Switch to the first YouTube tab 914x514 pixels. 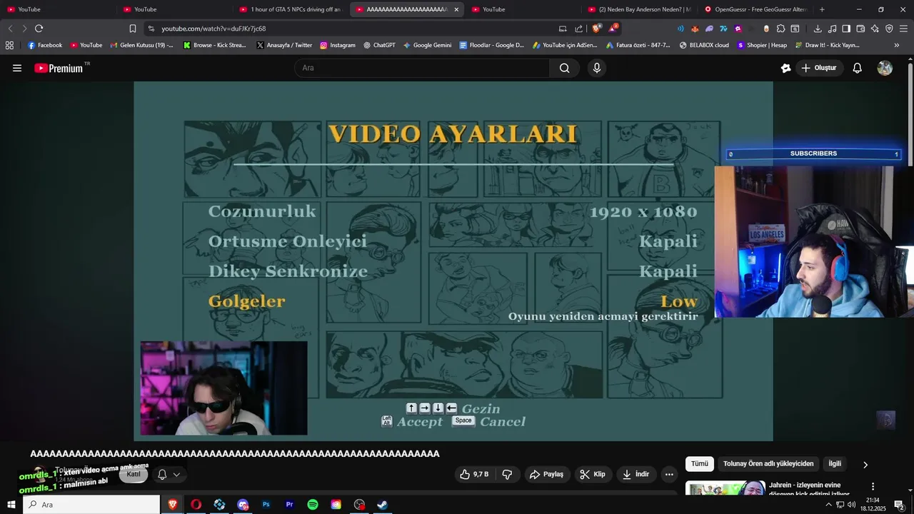point(57,9)
